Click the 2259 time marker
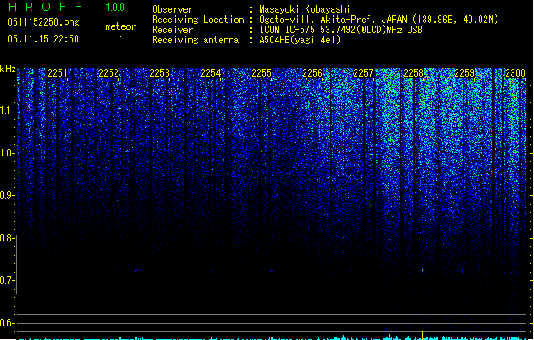534x340 pixels. pyautogui.click(x=464, y=73)
